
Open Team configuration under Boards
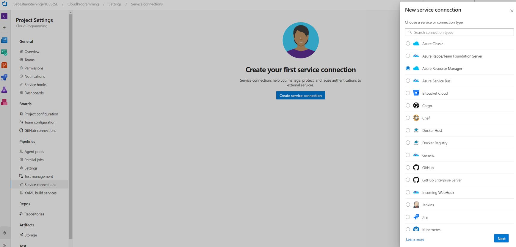coord(40,122)
